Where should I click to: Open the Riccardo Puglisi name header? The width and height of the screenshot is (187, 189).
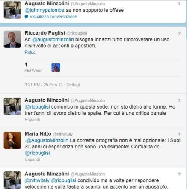pos(45,33)
